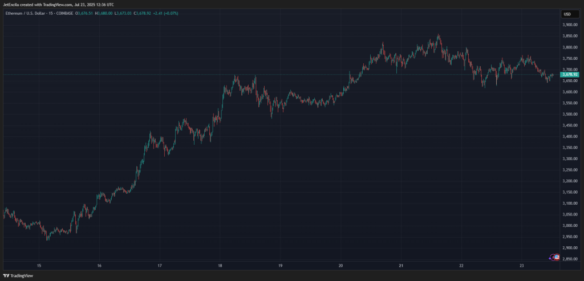The width and height of the screenshot is (584, 281).
Task: Click the date label 15 on time axis
Action: click(39, 266)
